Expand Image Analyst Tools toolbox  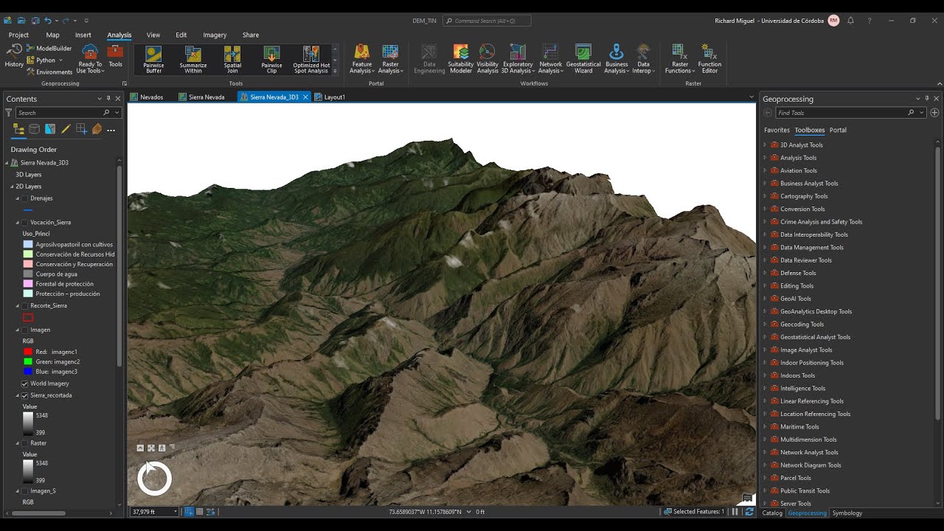click(x=765, y=350)
